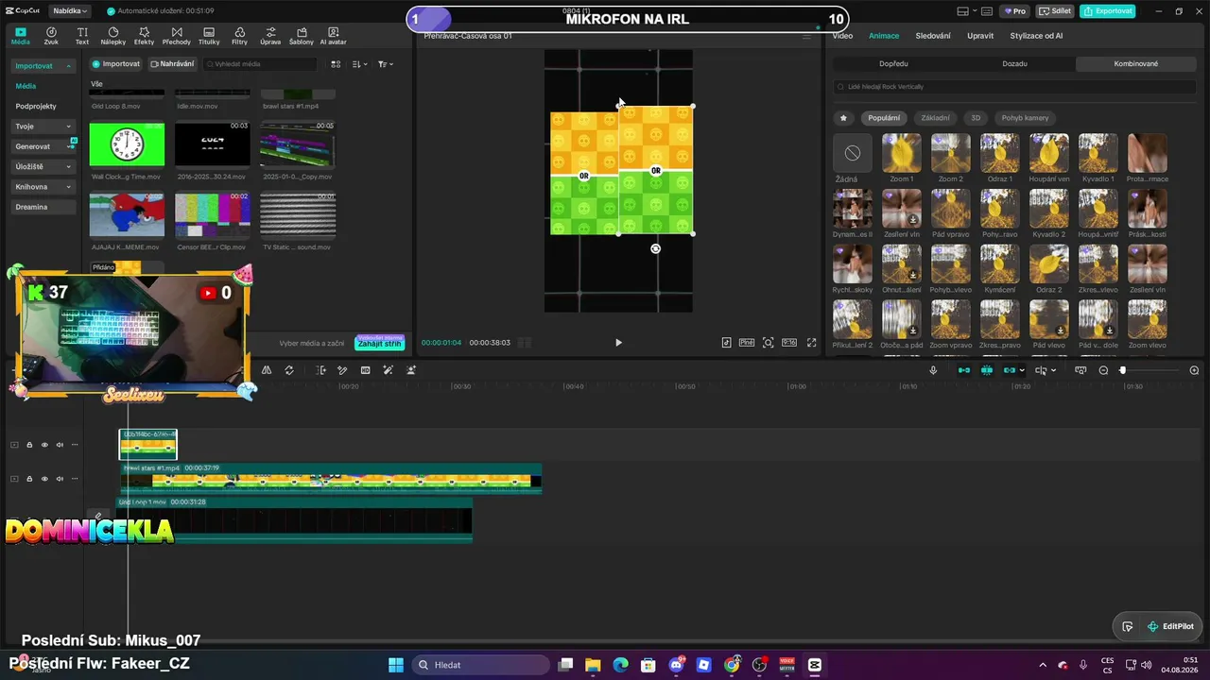
Task: Click the rotate icon in timeline toolbar
Action: pos(289,370)
